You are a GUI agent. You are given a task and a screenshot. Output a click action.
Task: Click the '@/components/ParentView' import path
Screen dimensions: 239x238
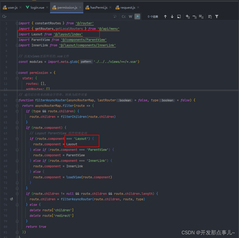click(x=84, y=40)
